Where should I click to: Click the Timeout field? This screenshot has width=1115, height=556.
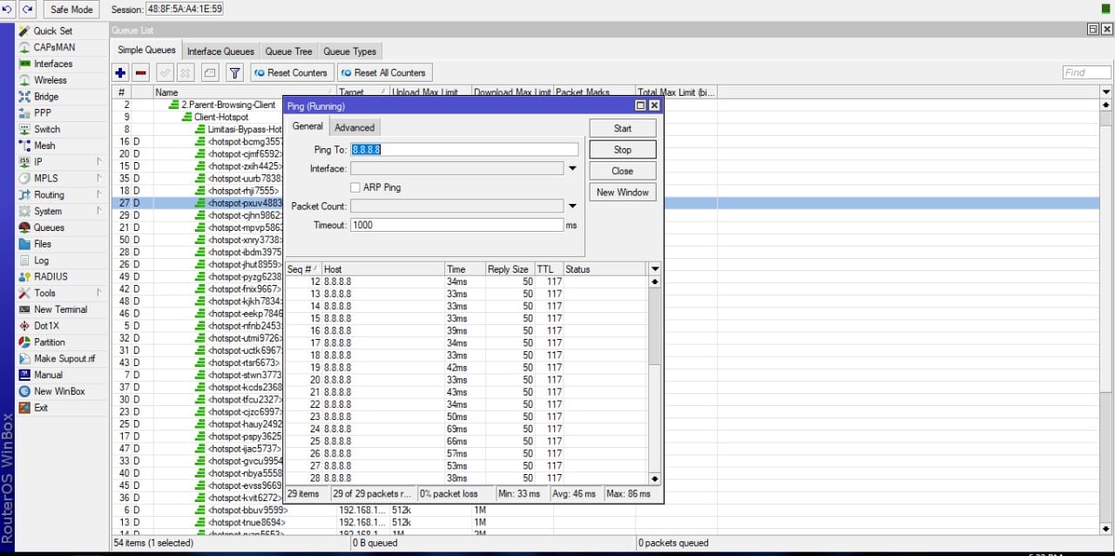(457, 225)
